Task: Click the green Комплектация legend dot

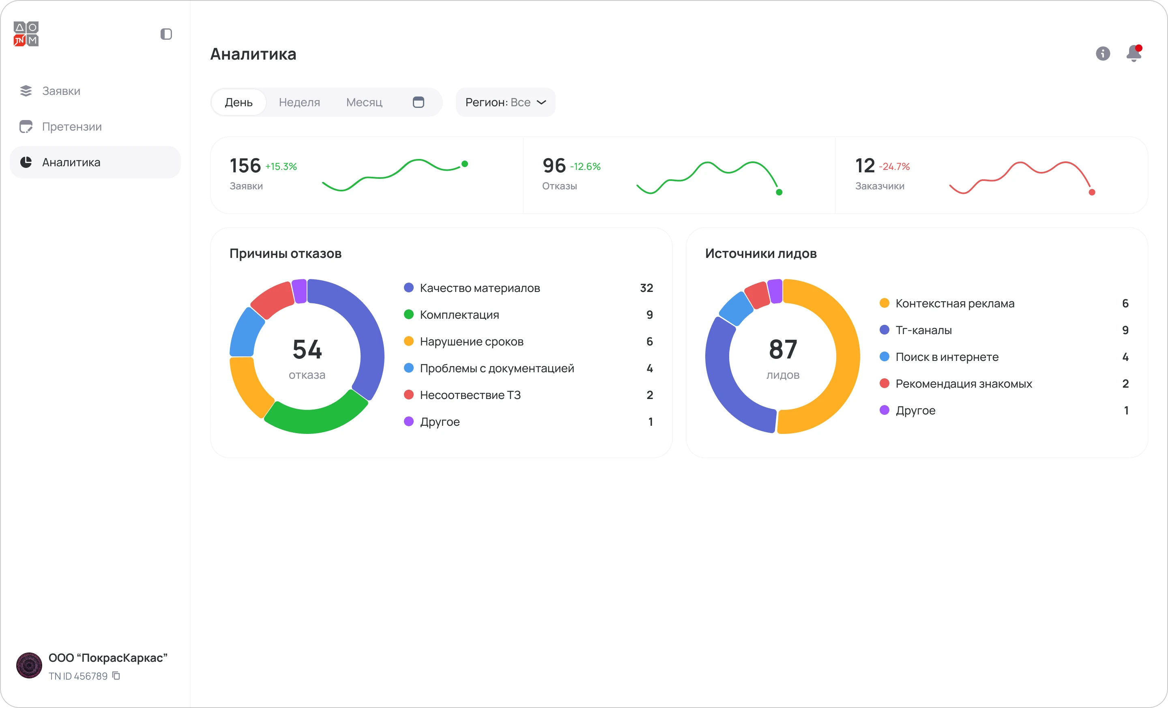Action: (x=409, y=314)
